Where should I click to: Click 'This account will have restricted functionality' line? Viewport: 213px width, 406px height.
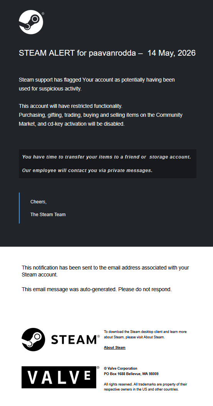pos(70,106)
